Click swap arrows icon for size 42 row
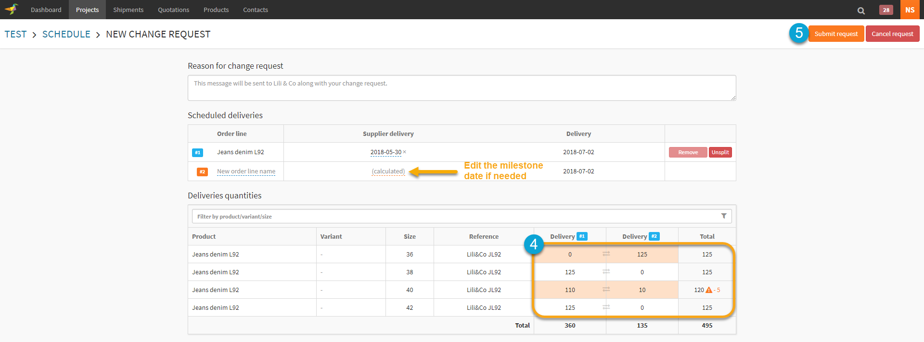This screenshot has width=924, height=342. [606, 307]
